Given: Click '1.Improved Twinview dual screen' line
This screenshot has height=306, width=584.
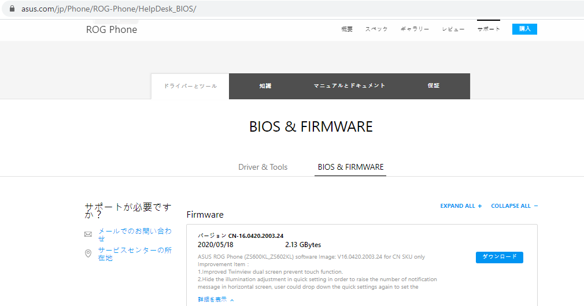Looking at the screenshot, I should 270,272.
